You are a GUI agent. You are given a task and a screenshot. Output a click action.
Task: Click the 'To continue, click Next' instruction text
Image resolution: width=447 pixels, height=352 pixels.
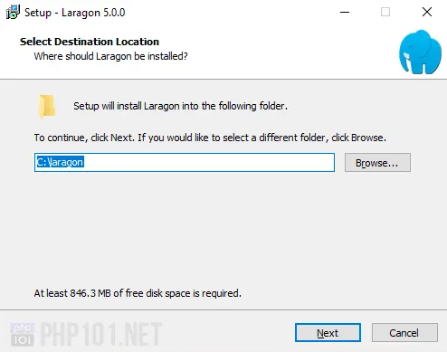click(210, 138)
